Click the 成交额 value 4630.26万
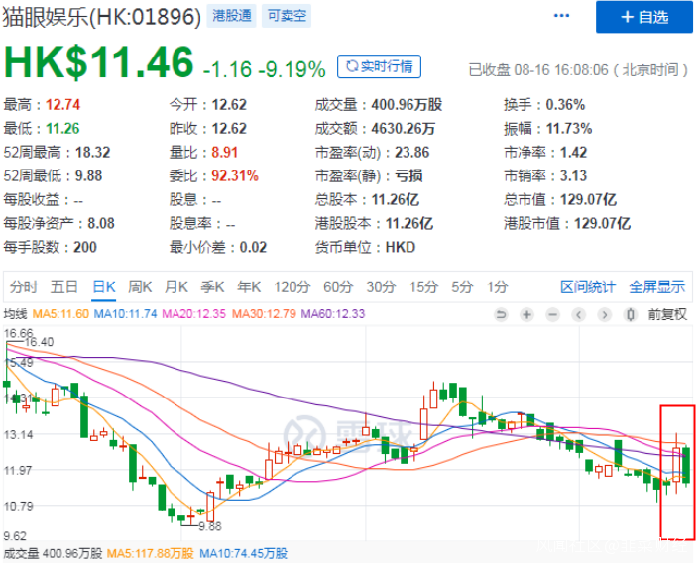Image resolution: width=700 pixels, height=568 pixels. coord(404,129)
